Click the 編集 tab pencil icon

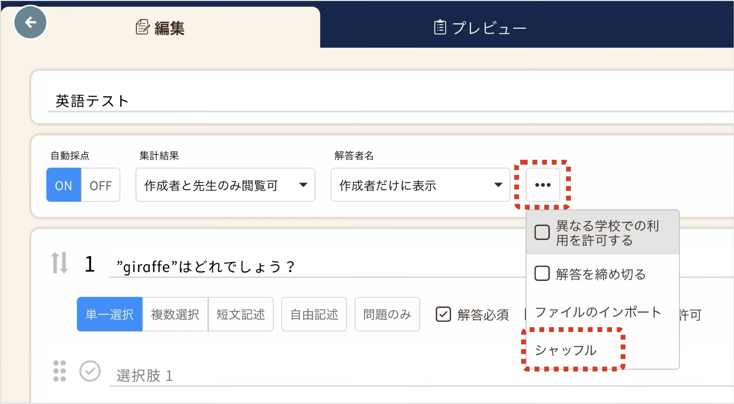click(x=142, y=27)
